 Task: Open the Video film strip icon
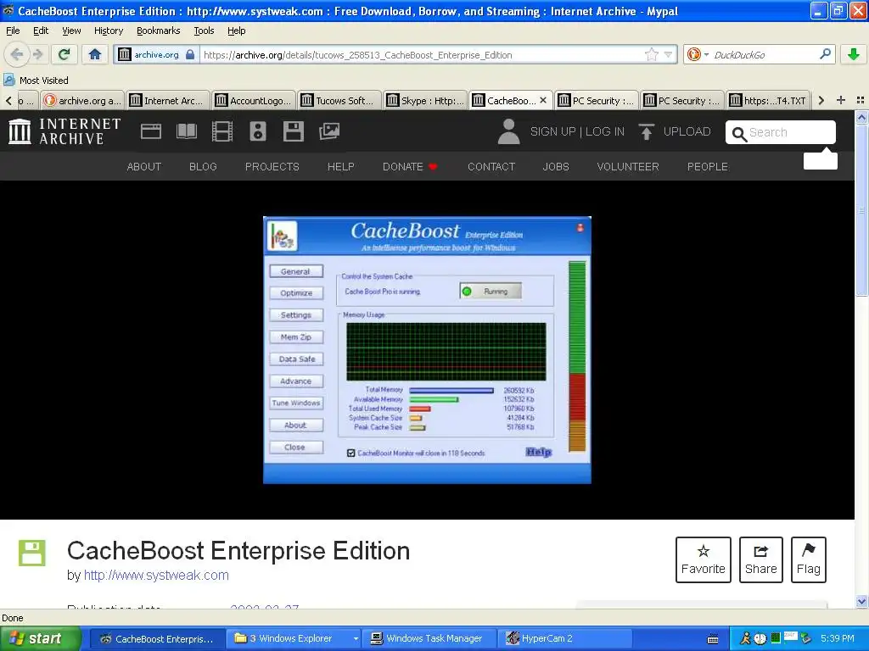[222, 131]
